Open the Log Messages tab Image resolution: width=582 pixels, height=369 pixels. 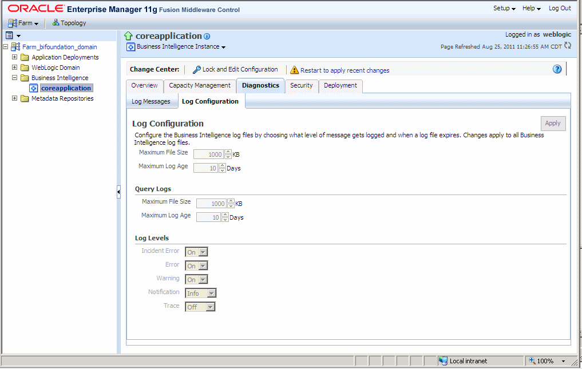click(x=152, y=101)
